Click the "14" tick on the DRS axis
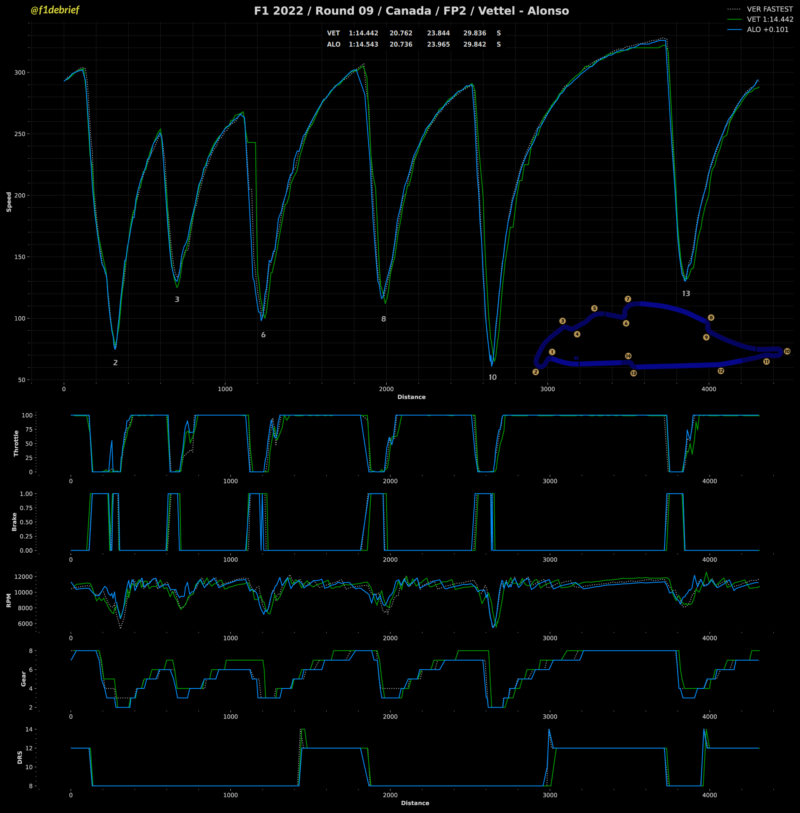Image resolution: width=800 pixels, height=813 pixels. click(x=29, y=729)
